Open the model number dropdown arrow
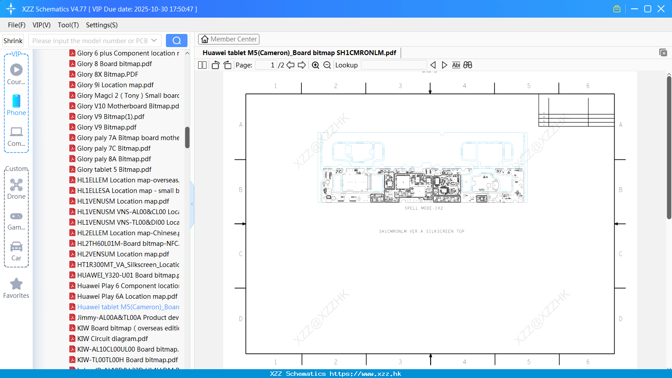 coord(154,41)
